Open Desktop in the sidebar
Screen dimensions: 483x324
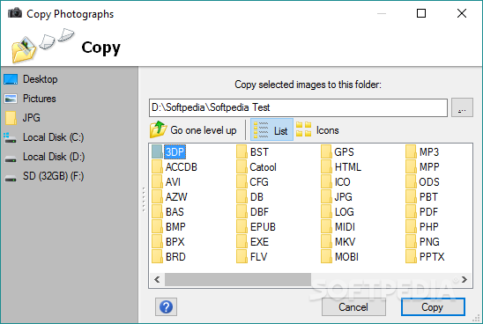click(x=31, y=79)
